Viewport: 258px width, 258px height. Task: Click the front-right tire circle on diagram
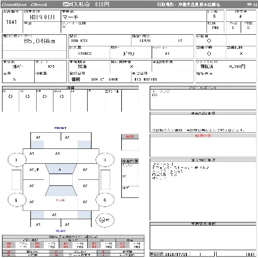point(104,160)
